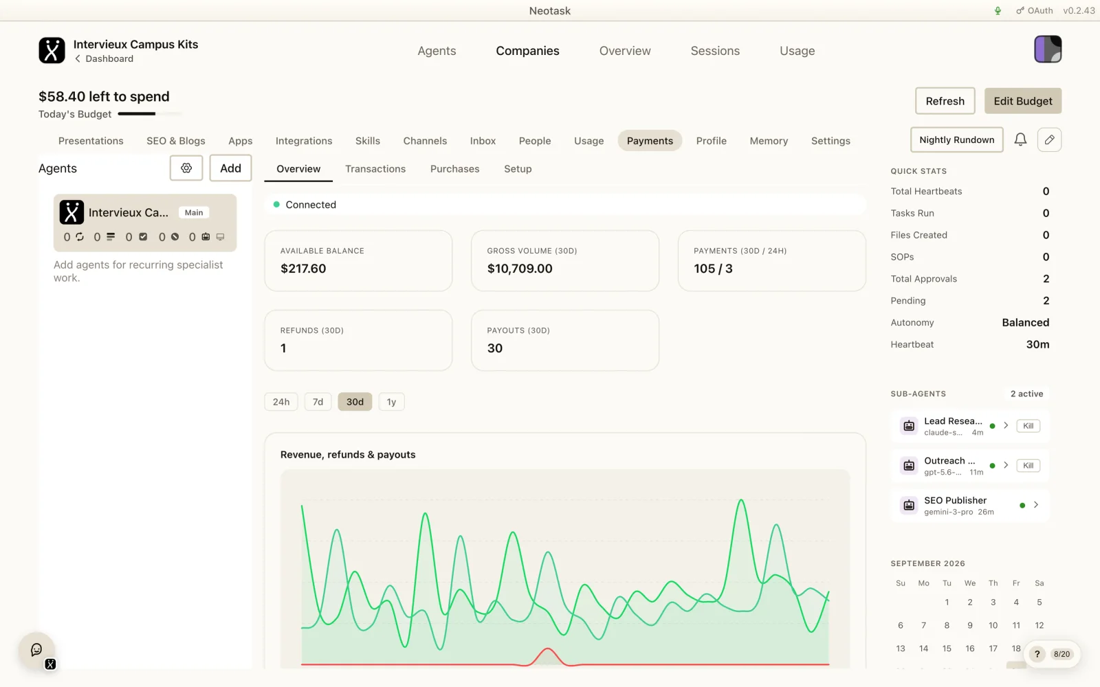The width and height of the screenshot is (1100, 687).
Task: Kill the Outreach sub-agent
Action: (x=1028, y=466)
